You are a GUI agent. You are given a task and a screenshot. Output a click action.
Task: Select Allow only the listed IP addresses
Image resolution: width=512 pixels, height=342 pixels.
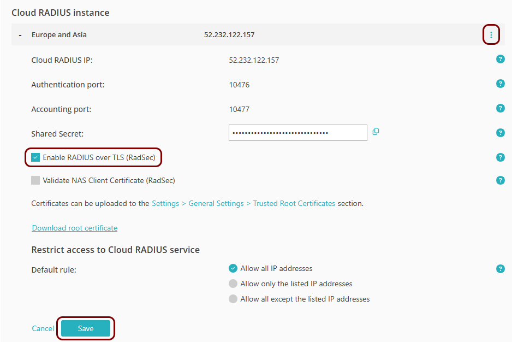pyautogui.click(x=233, y=284)
